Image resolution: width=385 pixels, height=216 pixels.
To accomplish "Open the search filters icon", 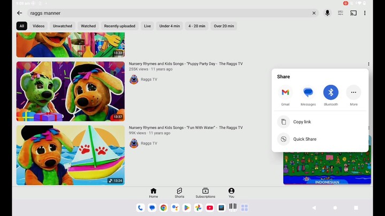I will tap(340, 13).
